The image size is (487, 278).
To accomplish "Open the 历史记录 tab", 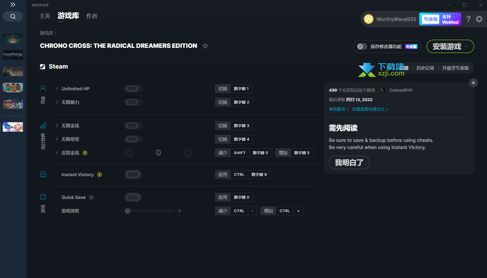I will 425,68.
